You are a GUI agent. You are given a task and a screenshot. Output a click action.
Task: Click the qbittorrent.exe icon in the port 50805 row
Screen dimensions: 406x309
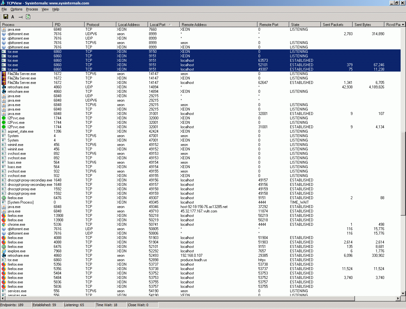click(4, 229)
